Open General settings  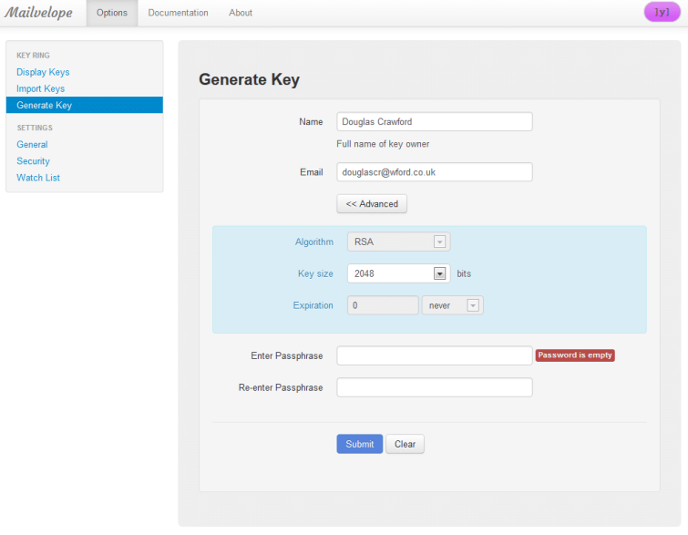32,144
